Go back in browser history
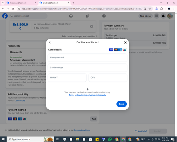This screenshot has width=177, height=142. pyautogui.click(x=3, y=9)
